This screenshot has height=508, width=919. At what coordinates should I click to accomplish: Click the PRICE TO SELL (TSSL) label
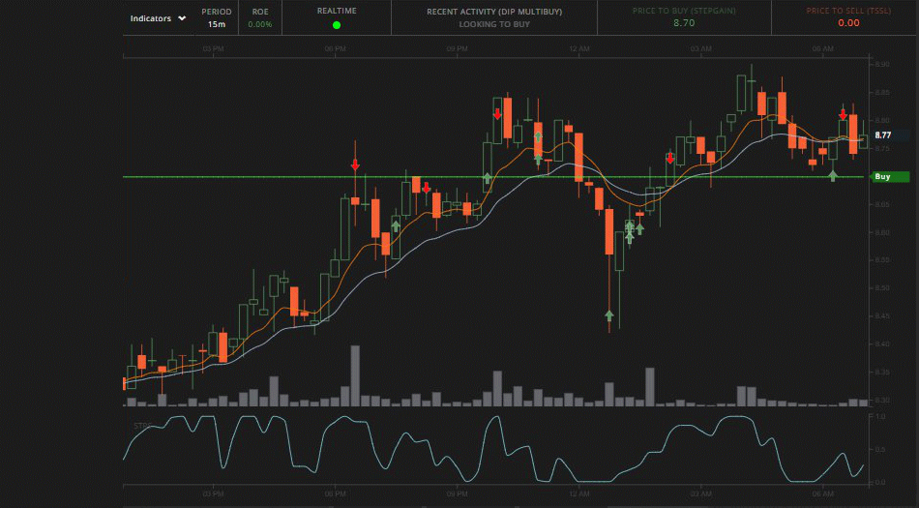[x=848, y=11]
